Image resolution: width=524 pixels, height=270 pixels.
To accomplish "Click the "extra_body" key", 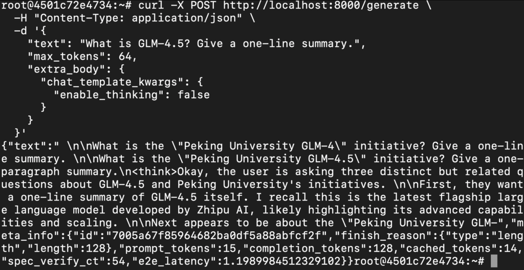I will click(63, 69).
